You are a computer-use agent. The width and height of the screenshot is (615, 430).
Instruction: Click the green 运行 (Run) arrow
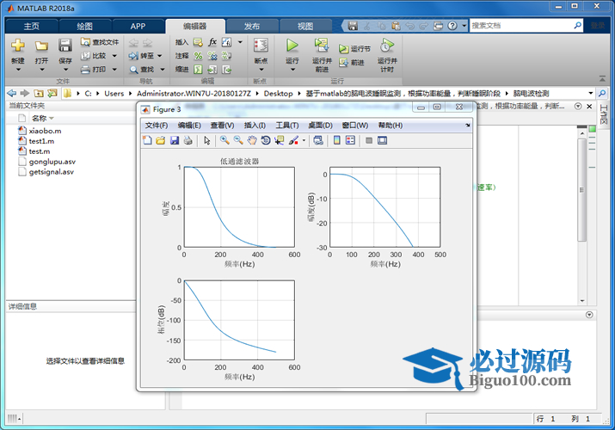(292, 46)
